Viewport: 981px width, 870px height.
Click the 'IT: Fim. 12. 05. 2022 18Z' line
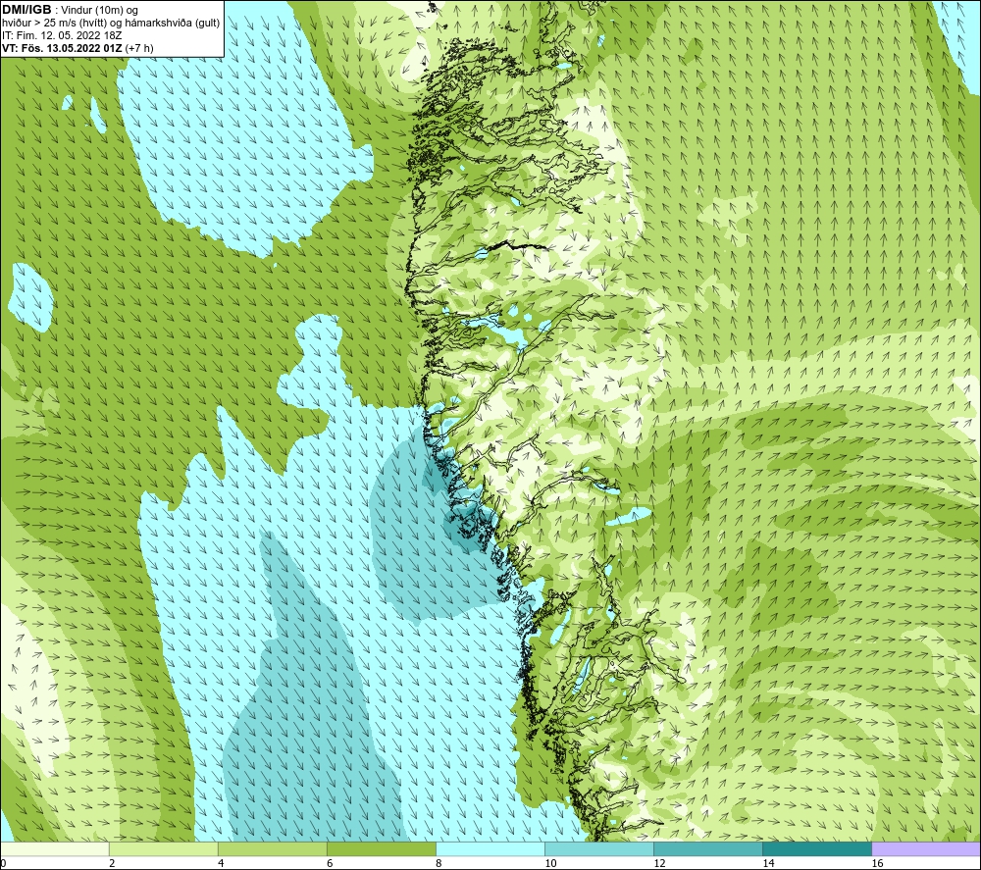click(62, 35)
